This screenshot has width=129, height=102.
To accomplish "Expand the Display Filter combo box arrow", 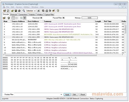I will coord(61,95).
